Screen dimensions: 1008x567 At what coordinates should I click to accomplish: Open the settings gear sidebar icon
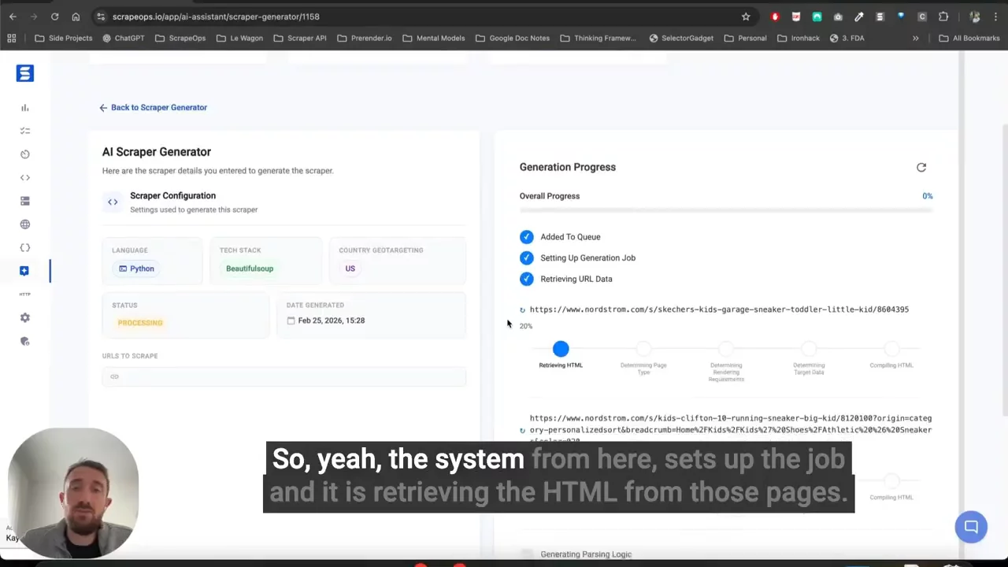(24, 318)
